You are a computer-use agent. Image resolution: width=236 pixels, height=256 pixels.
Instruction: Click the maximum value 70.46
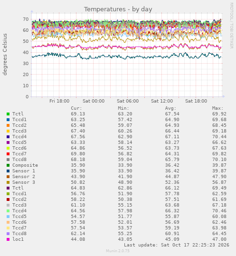(219, 211)
